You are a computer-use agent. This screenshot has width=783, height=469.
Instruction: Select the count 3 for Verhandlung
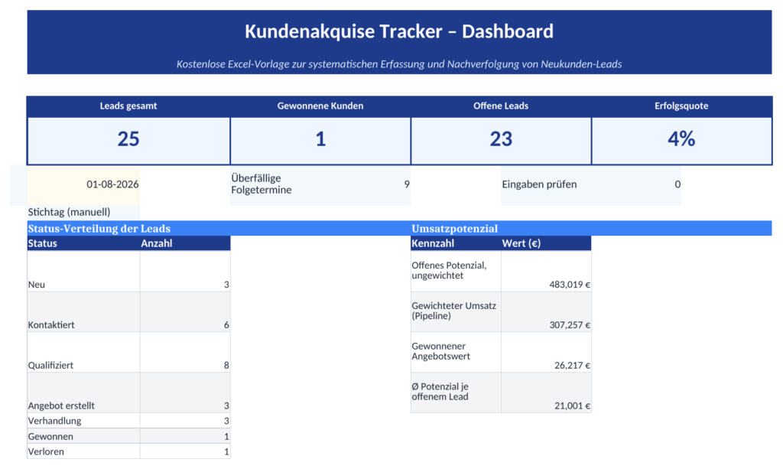click(226, 421)
